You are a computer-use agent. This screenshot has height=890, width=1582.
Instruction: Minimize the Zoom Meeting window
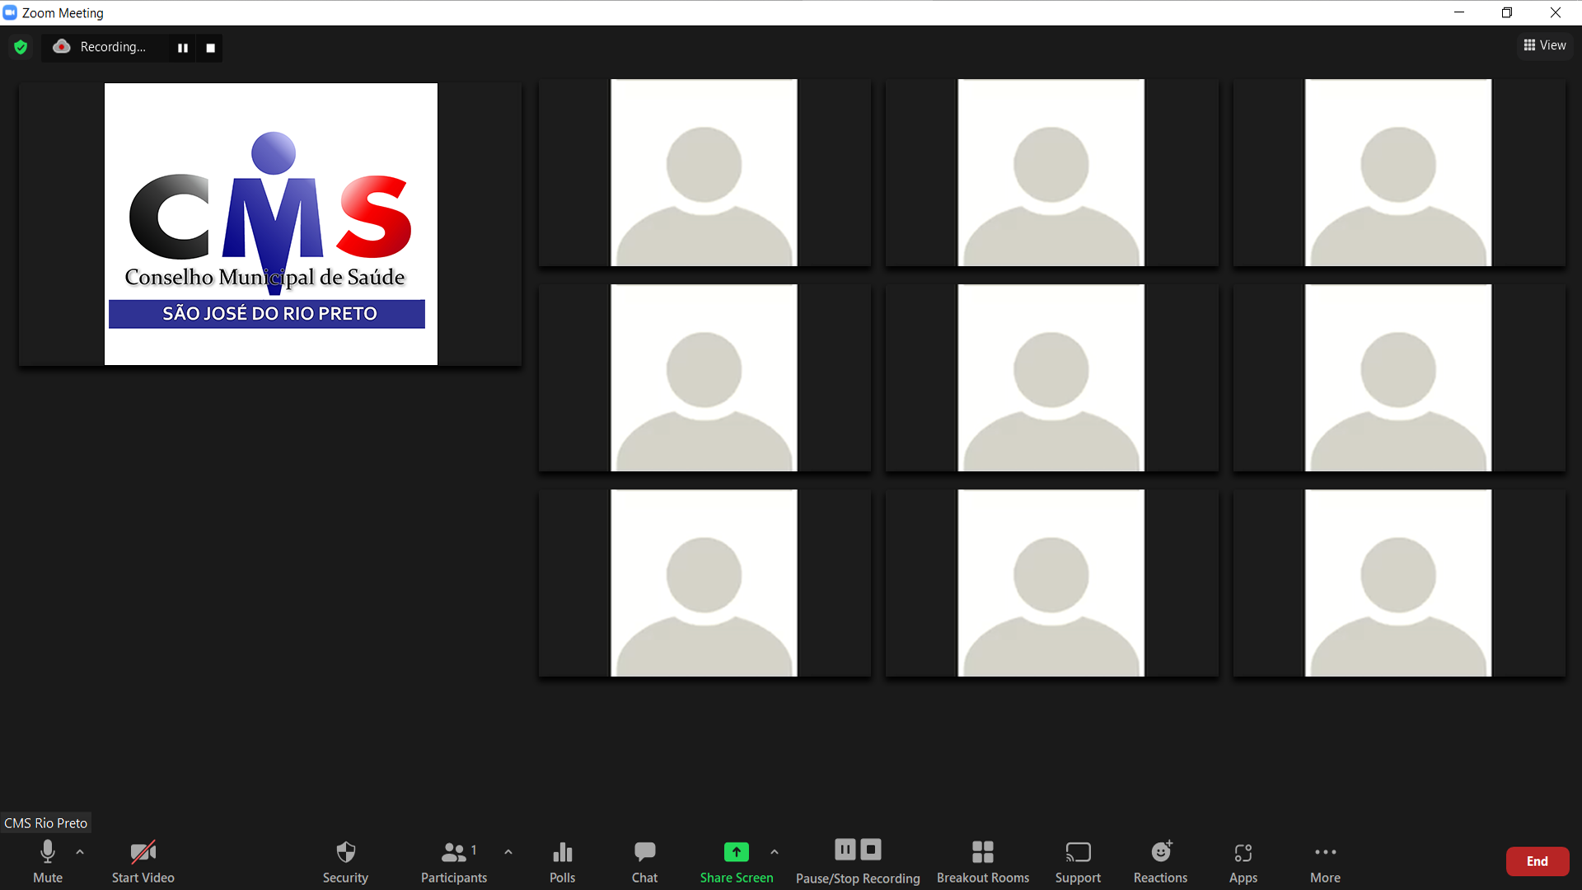point(1459,12)
